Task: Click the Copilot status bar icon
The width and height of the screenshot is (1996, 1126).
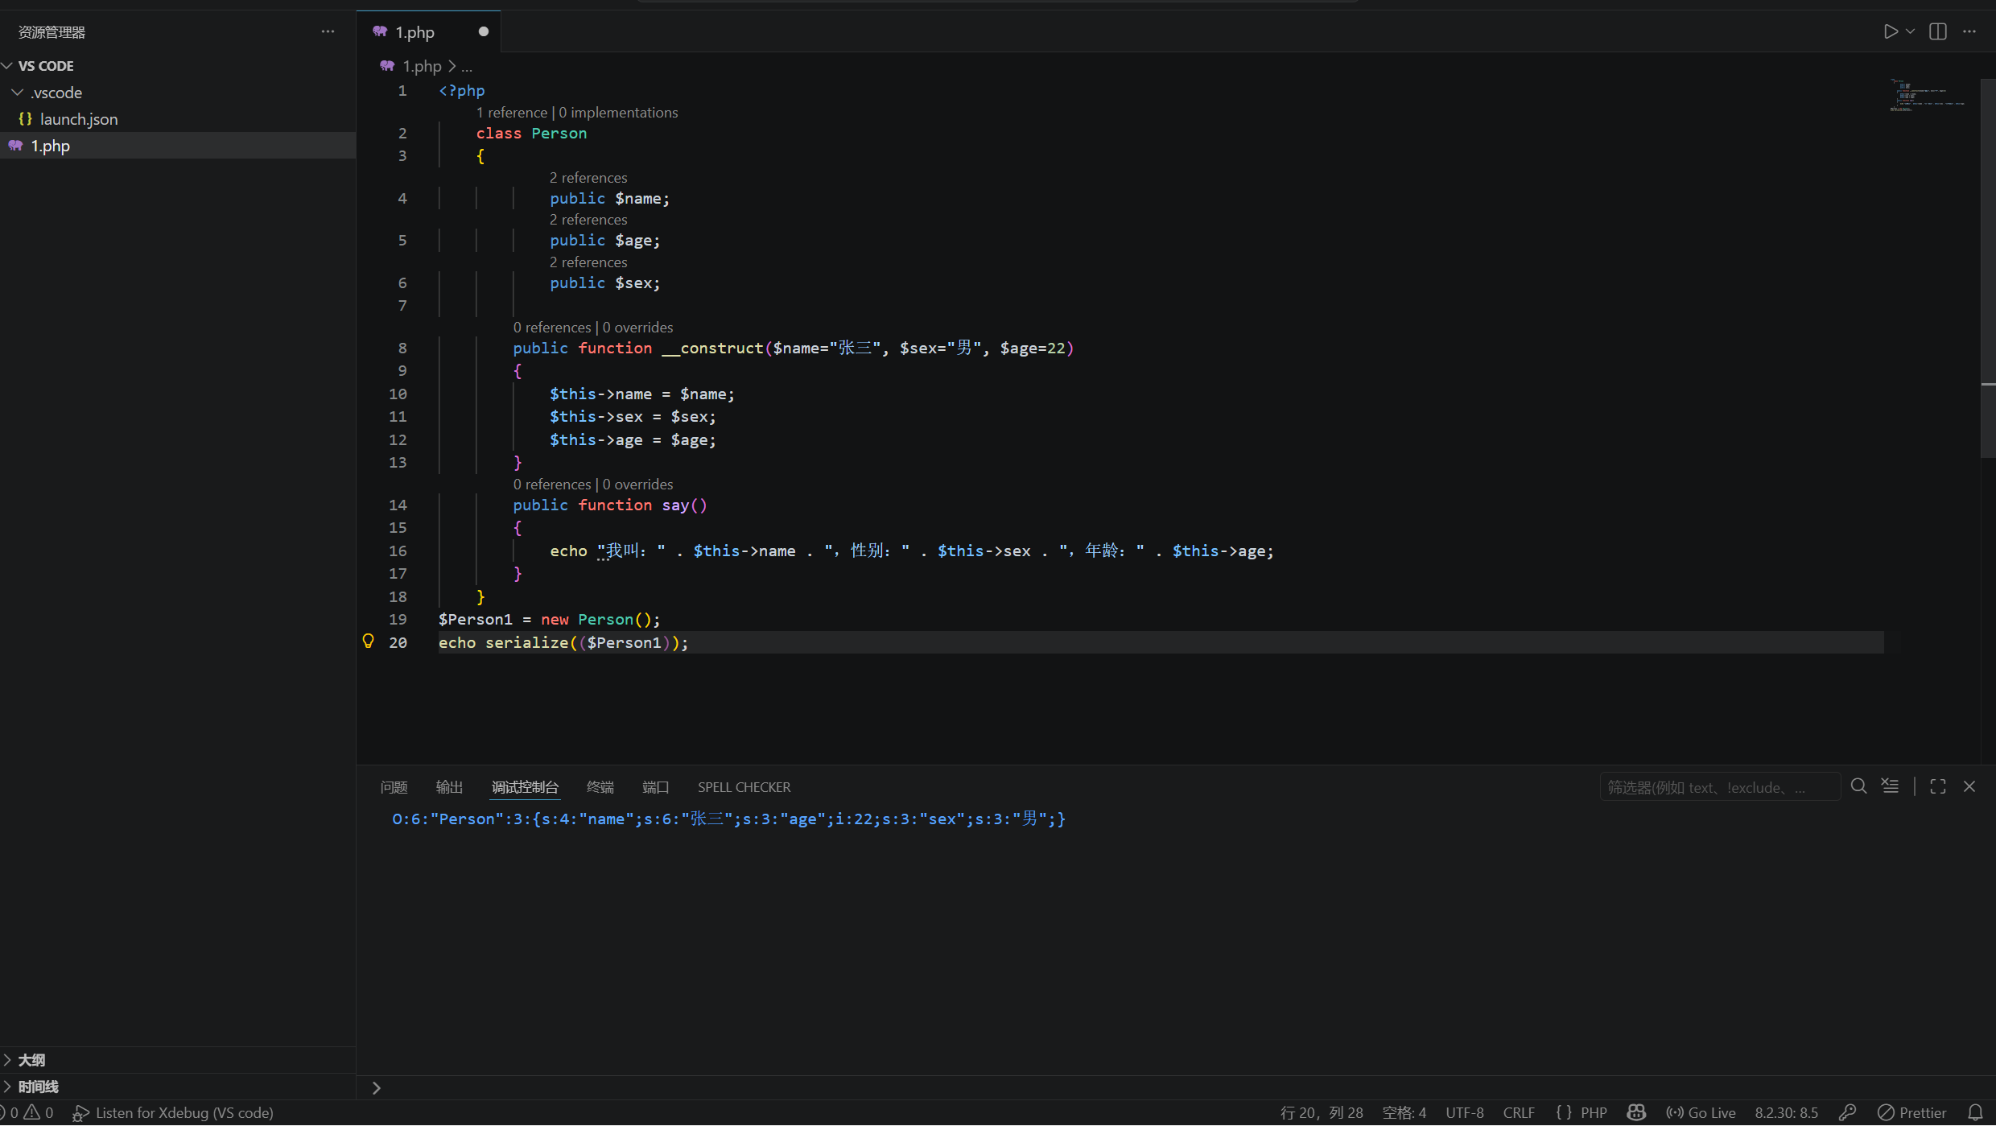Action: coord(1636,1112)
